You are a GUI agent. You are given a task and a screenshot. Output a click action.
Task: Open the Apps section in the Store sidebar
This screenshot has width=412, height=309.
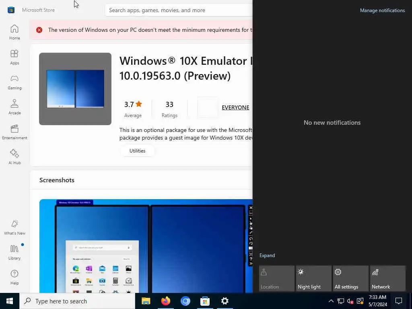[14, 57]
